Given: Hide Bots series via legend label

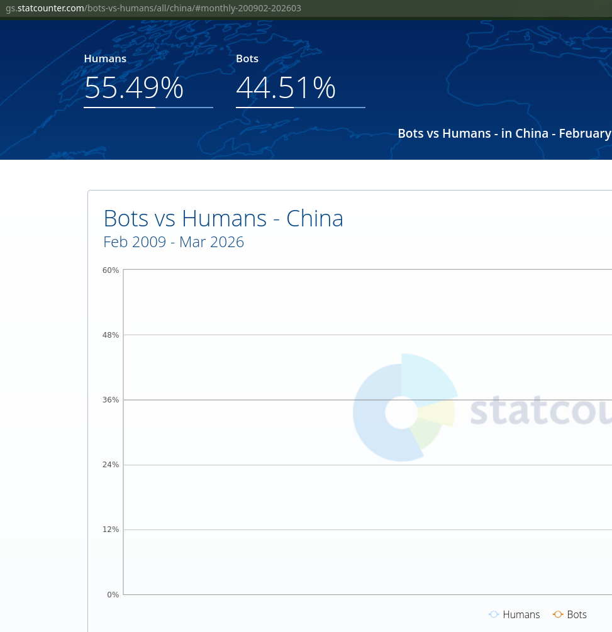Looking at the screenshot, I should [x=576, y=614].
